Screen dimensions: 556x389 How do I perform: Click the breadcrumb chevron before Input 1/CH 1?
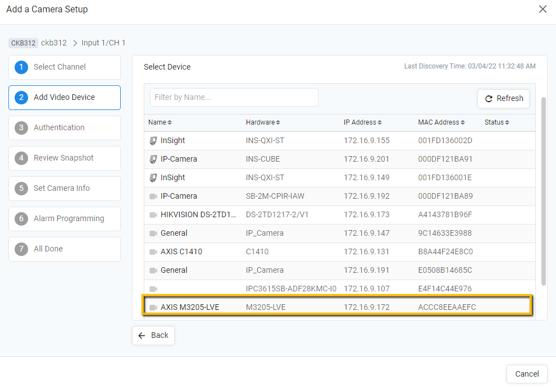(75, 43)
